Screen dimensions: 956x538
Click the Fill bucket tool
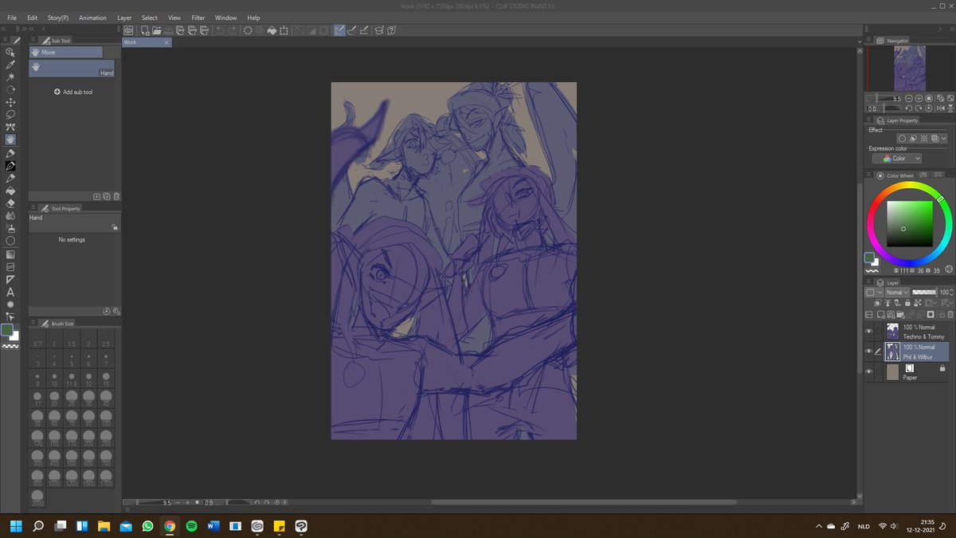coord(10,191)
